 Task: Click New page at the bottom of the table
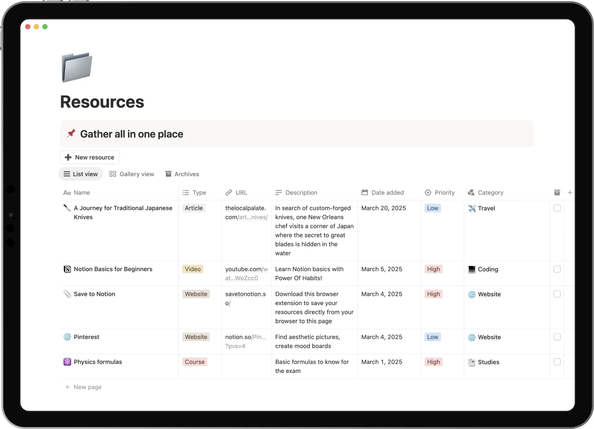83,387
